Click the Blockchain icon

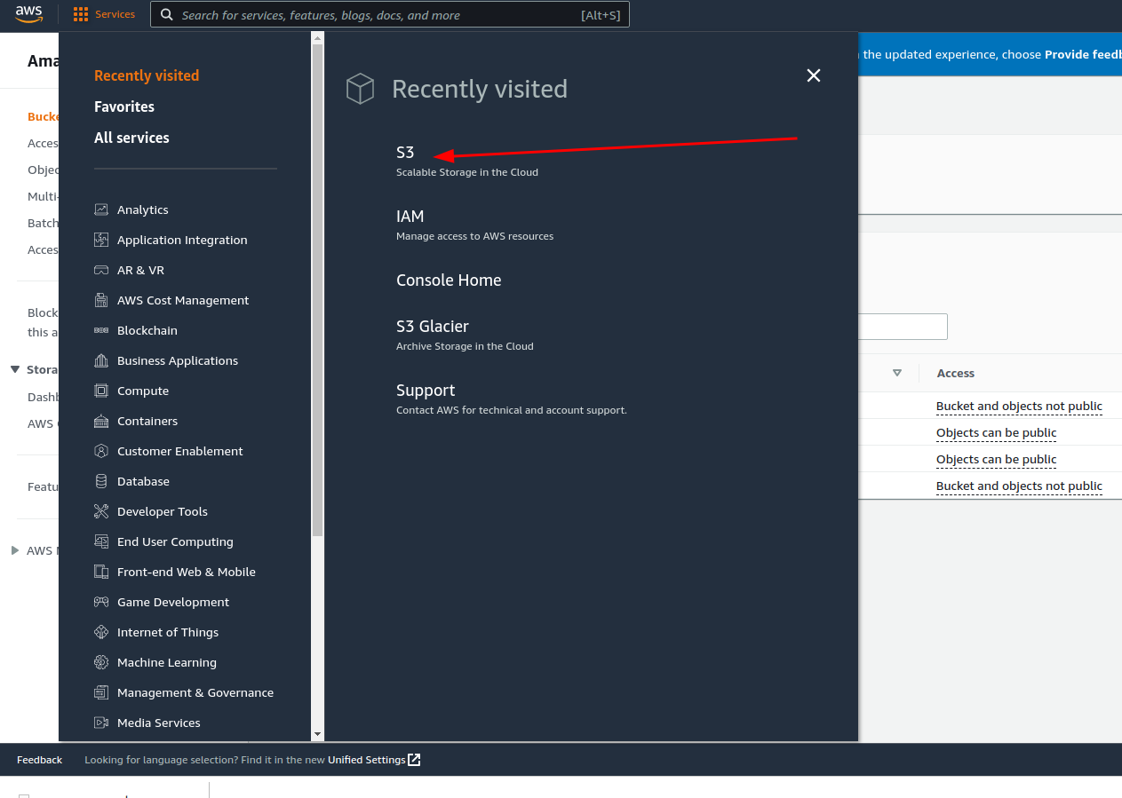101,330
